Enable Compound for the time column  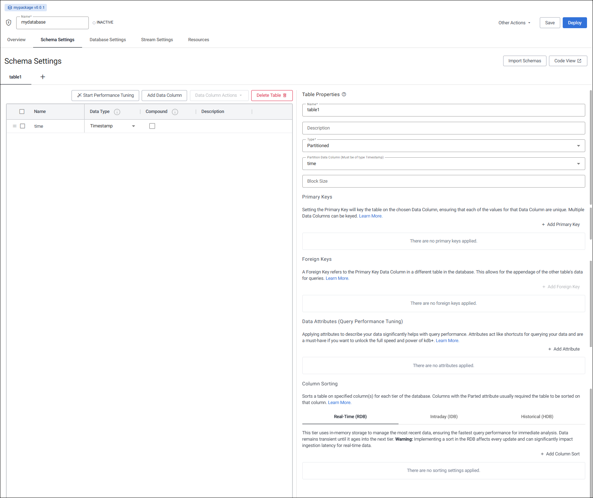point(152,126)
